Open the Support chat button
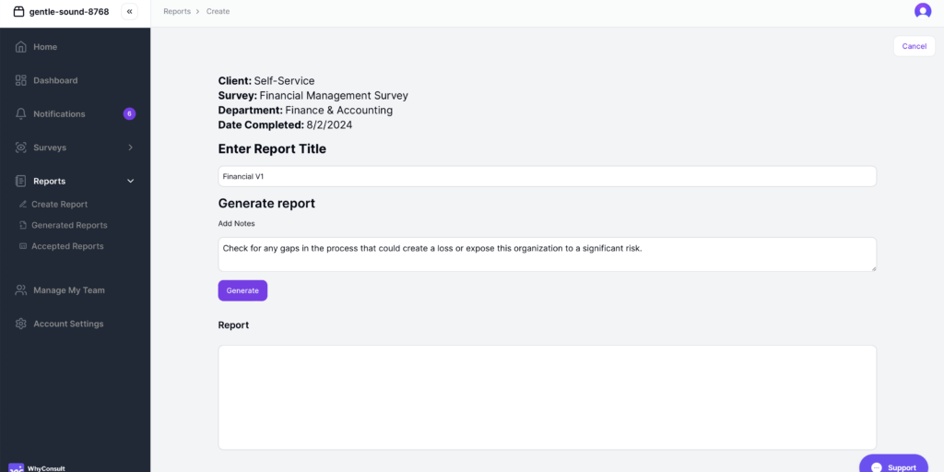 892,466
